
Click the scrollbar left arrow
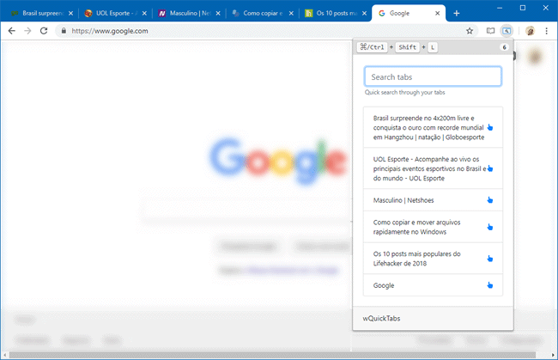point(4,355)
